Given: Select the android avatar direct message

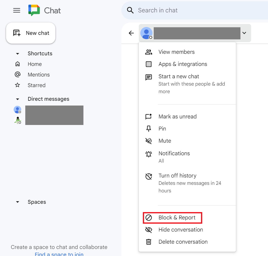Looking at the screenshot, I should [x=17, y=120].
